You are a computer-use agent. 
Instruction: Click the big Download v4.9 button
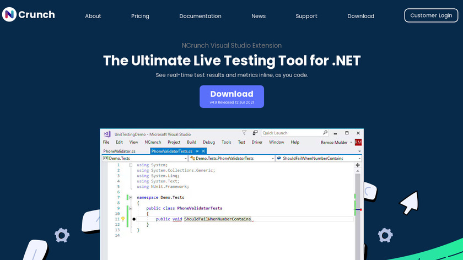pos(232,96)
